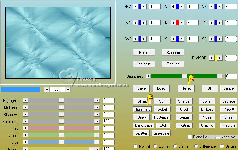This screenshot has width=238, height=150.
Task: Click the Brightness slider thumb
Action: 184,76
